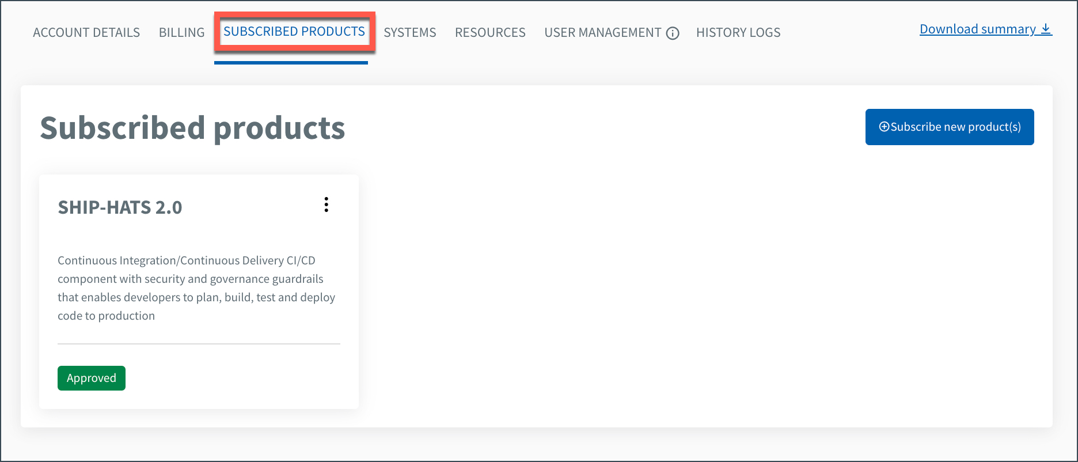
Task: Click the CI/CD description text on card
Action: [x=196, y=288]
